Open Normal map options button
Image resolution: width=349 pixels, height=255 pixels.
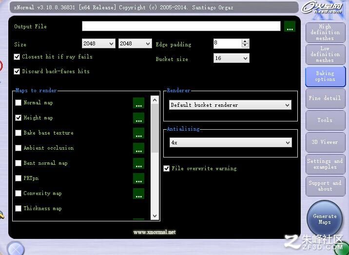[x=138, y=103]
